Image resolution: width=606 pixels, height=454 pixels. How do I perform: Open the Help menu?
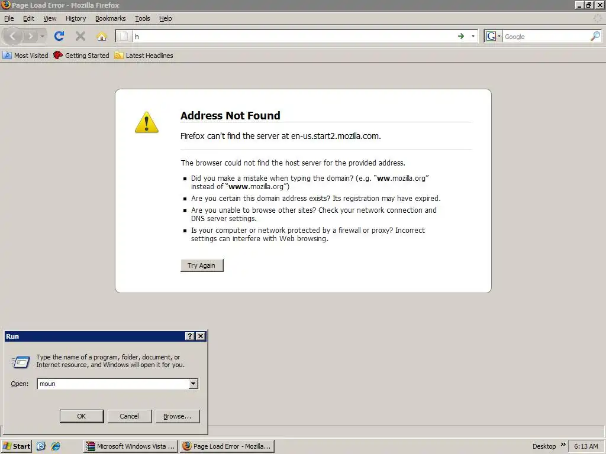click(166, 18)
